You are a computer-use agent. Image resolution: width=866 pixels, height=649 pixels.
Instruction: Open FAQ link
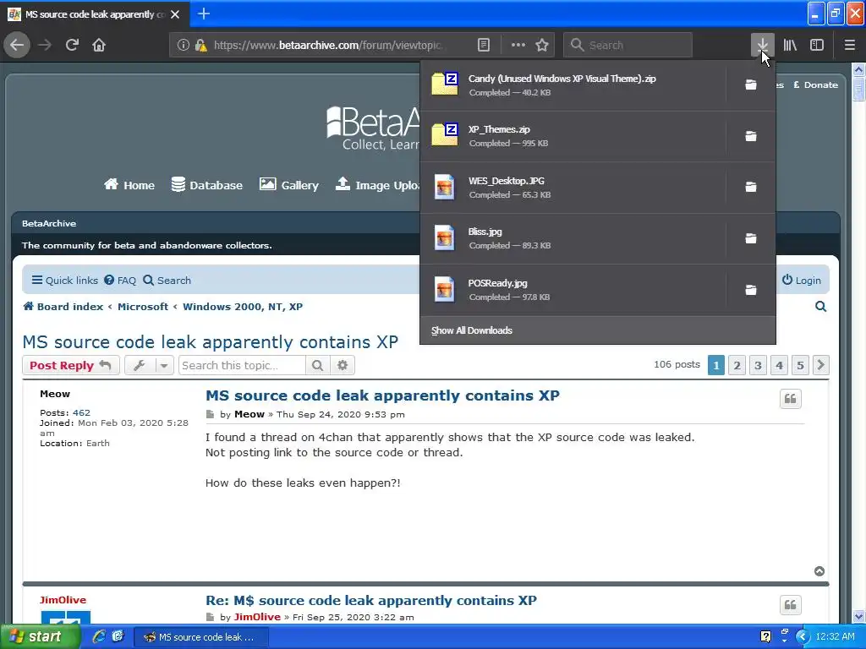point(120,281)
